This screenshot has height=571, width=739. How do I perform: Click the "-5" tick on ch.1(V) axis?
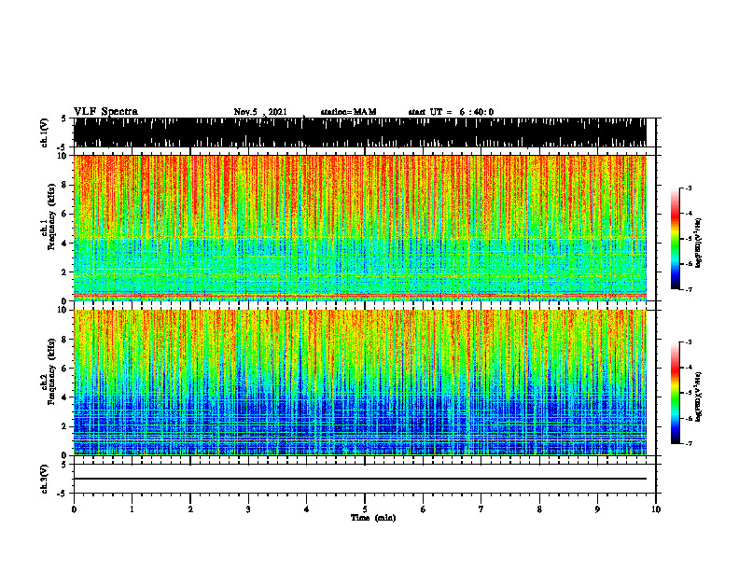pyautogui.click(x=62, y=146)
